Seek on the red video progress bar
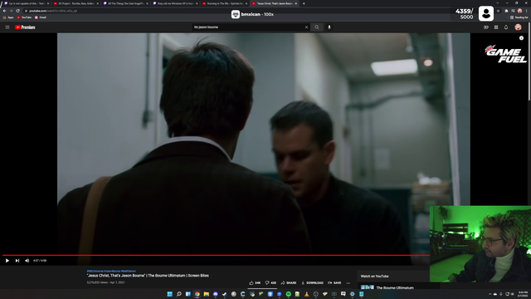The width and height of the screenshot is (531, 299). (216, 255)
